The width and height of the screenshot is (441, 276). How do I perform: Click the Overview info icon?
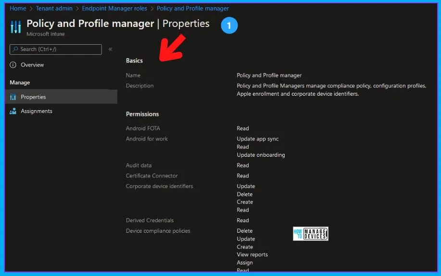click(x=13, y=65)
